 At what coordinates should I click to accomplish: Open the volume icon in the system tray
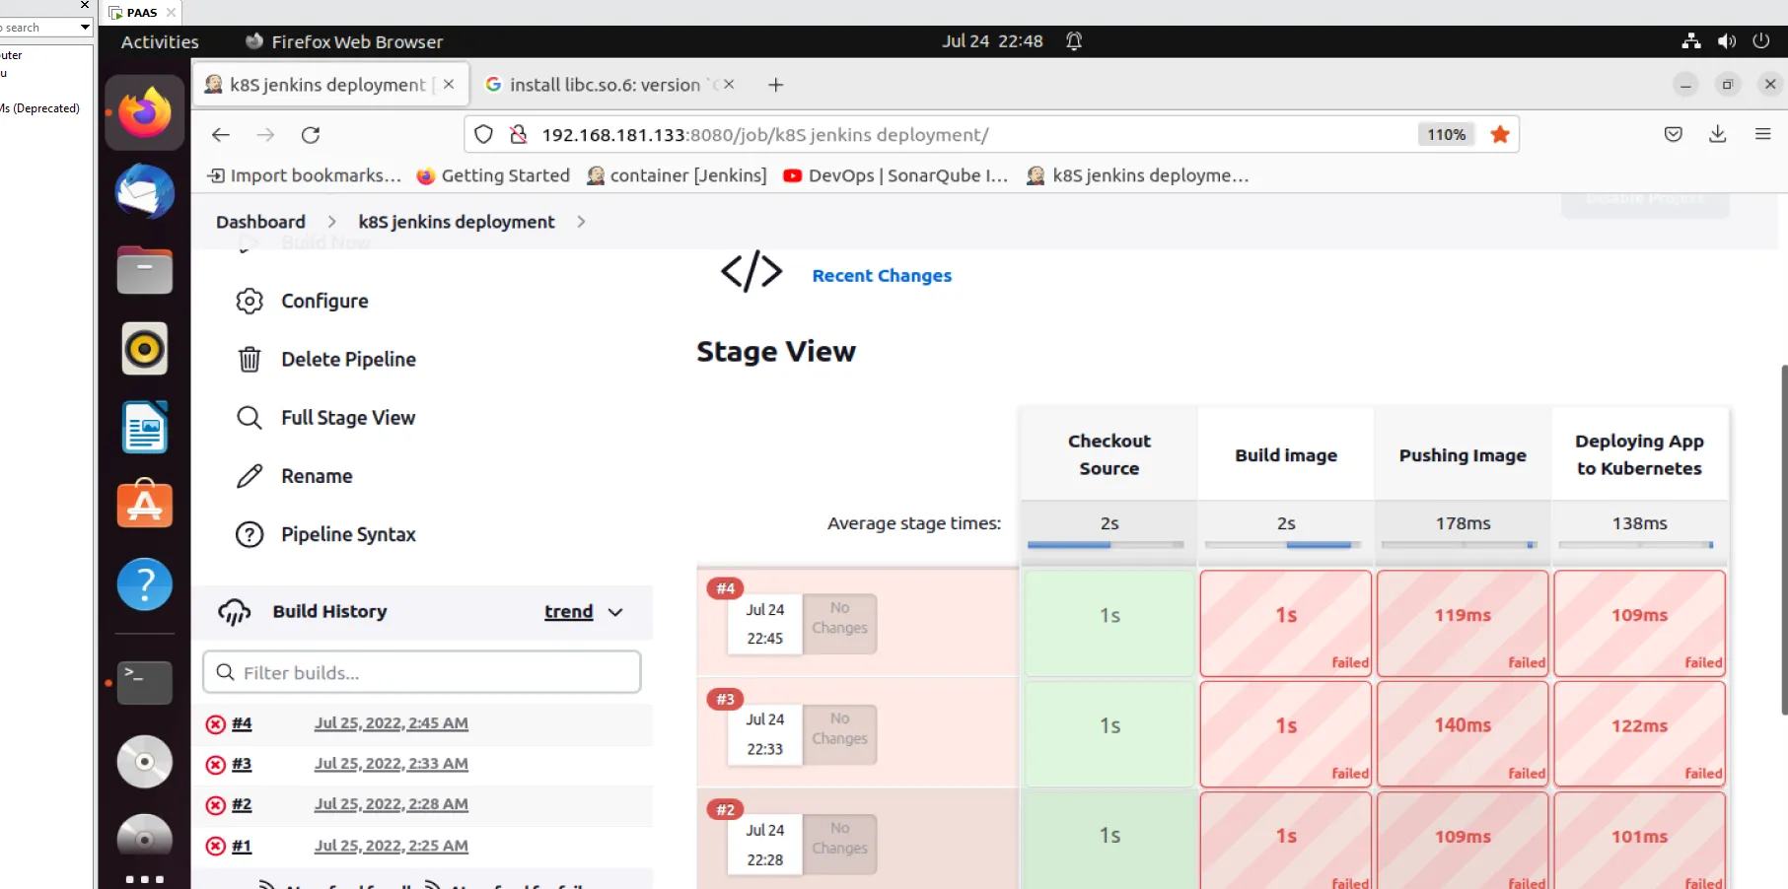pyautogui.click(x=1727, y=41)
